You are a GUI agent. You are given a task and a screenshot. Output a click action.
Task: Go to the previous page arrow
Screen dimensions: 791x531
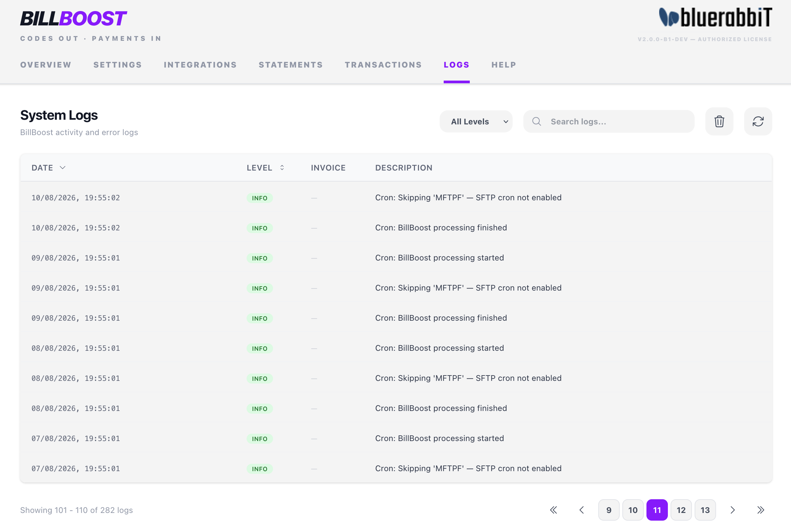pyautogui.click(x=582, y=510)
